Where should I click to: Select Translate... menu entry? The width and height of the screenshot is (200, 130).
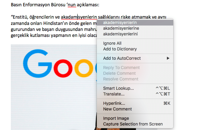[x=135, y=94]
